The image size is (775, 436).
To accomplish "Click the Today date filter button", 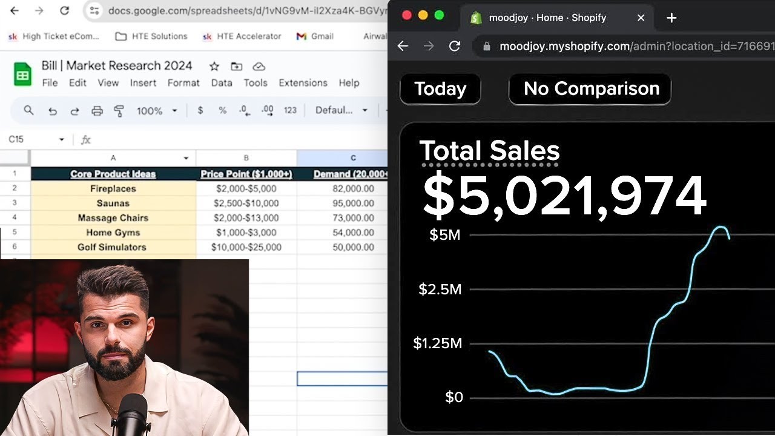I will coord(440,89).
